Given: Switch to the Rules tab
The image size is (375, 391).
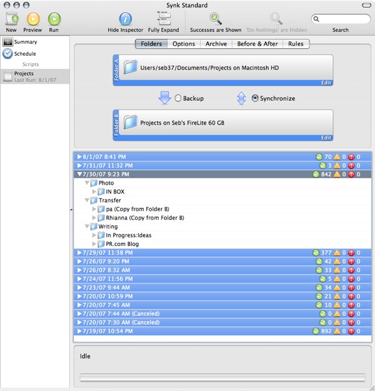Looking at the screenshot, I should pyautogui.click(x=296, y=44).
